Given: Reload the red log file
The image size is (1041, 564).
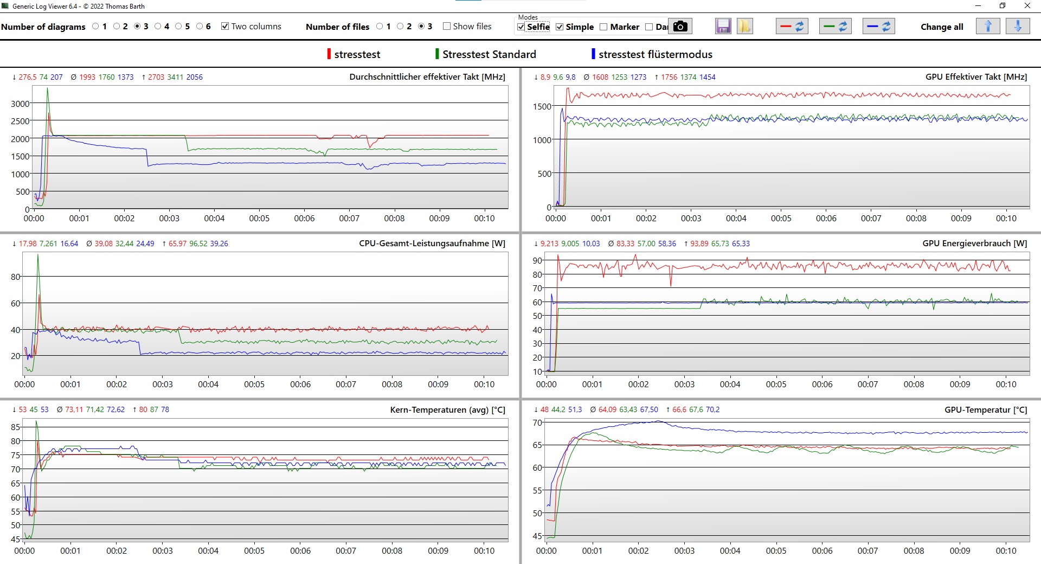Looking at the screenshot, I should tap(792, 27).
